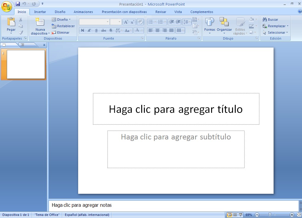Image resolution: width=302 pixels, height=218 pixels.
Task: Toggle bold (N) formatting
Action: 82,30
